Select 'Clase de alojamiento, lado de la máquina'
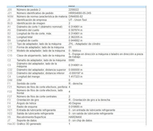This screenshot has height=131, width=153. tap(41, 56)
